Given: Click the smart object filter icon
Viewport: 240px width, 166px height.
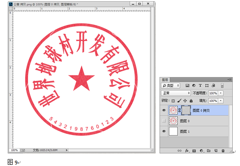Looking at the screenshot, I should 213,86.
